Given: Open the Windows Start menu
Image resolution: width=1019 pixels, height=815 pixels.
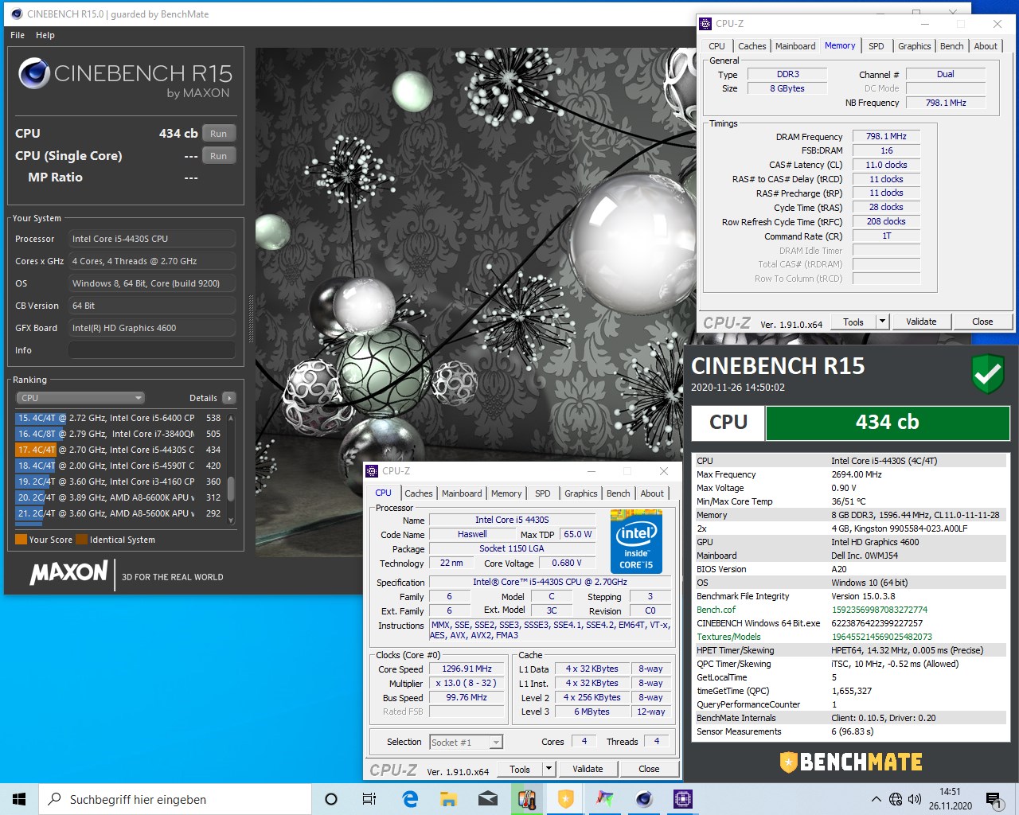Looking at the screenshot, I should 19,799.
